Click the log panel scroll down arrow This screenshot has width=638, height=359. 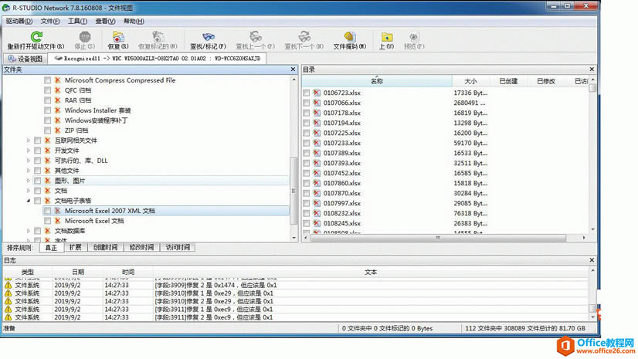[592, 317]
